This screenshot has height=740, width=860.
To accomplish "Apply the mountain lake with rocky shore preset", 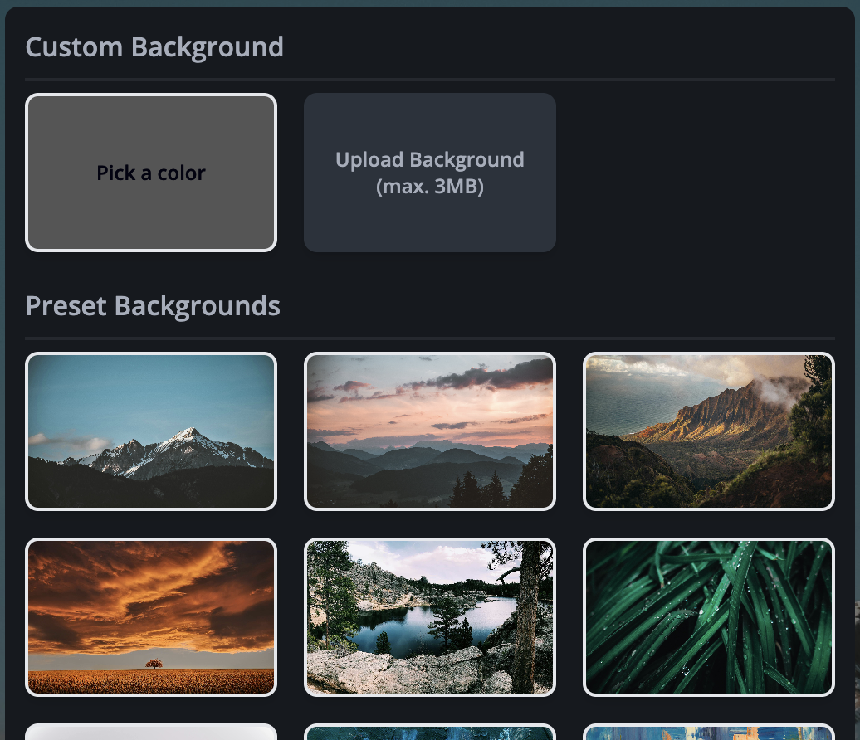I will 430,616.
